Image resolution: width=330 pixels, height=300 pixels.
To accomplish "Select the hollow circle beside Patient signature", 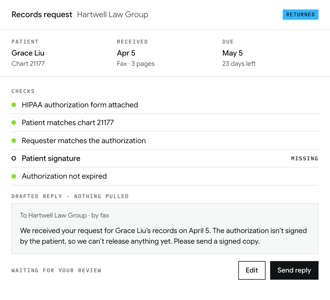I will click(x=14, y=158).
